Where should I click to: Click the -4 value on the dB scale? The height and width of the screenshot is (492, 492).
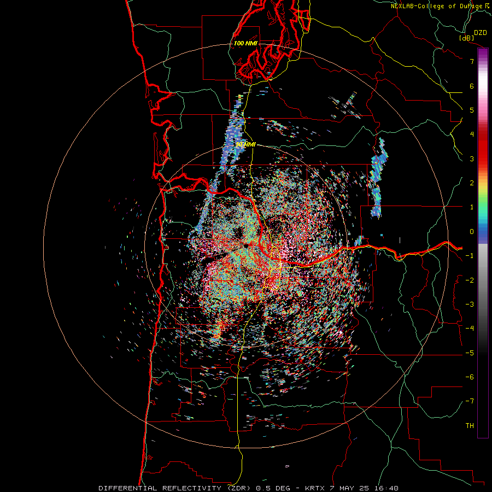(470, 329)
